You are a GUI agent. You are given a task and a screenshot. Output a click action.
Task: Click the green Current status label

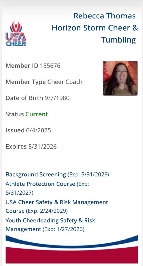click(x=37, y=114)
